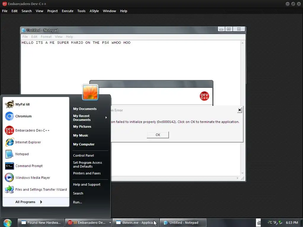This screenshot has height=227, width=303.
Task: Close the Notepad window
Action: (239, 29)
